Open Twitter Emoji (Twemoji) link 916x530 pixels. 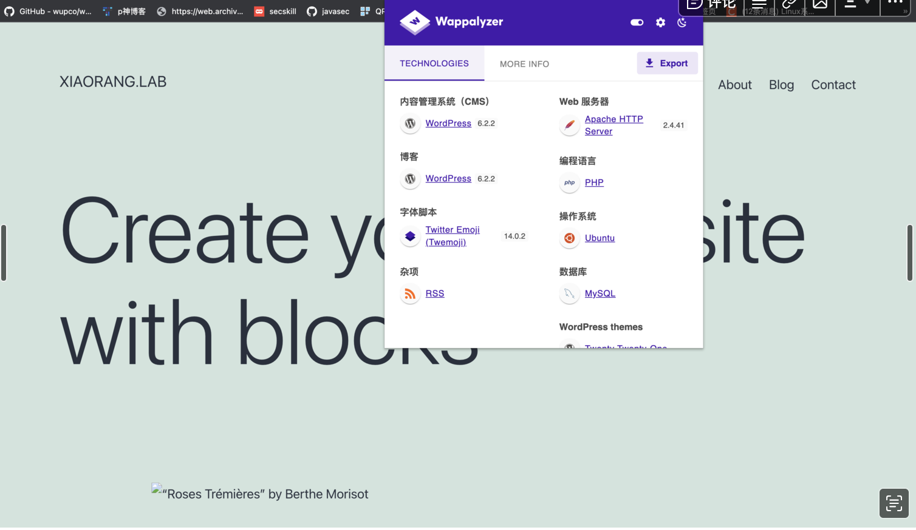pos(453,236)
